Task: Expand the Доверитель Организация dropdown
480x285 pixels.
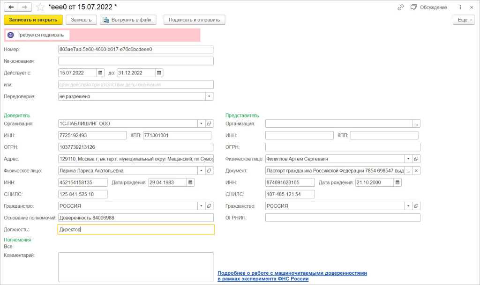Action: tap(201, 124)
